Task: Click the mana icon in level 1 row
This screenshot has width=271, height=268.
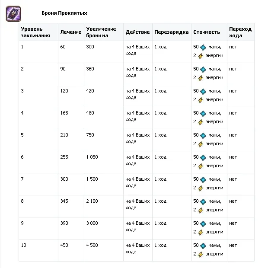Action: tap(203, 47)
